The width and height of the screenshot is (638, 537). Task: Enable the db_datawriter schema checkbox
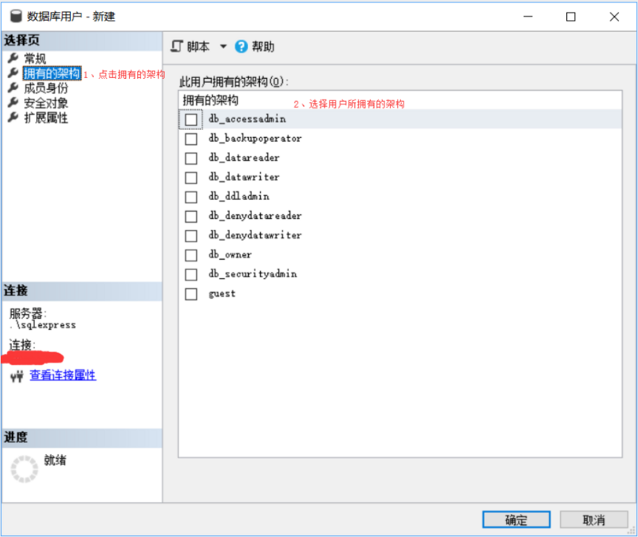[x=191, y=178]
